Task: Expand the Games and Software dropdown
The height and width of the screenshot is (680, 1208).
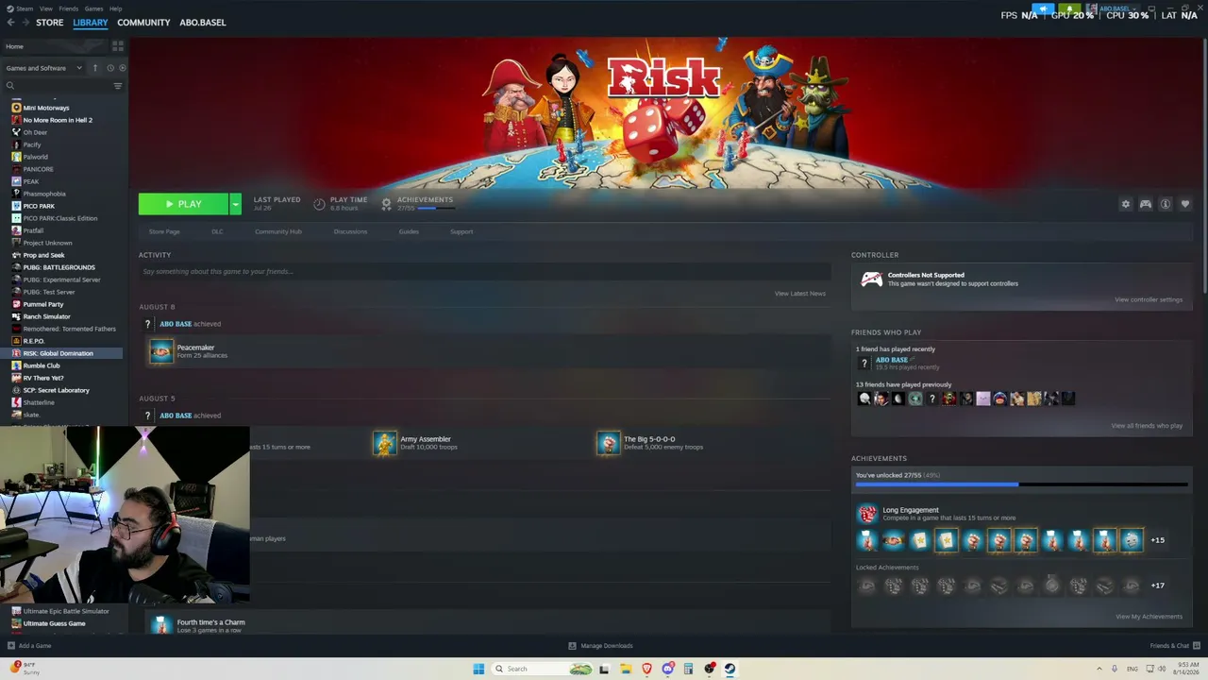Action: pos(43,68)
